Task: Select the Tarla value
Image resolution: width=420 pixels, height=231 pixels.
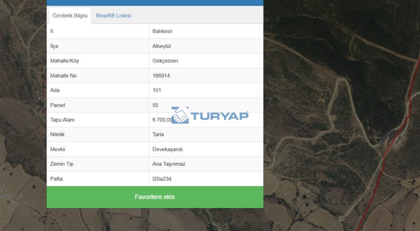Action: coord(158,135)
